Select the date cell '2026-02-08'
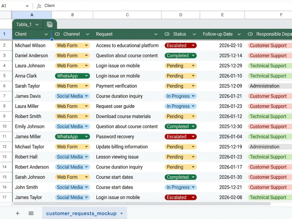 coord(222,197)
